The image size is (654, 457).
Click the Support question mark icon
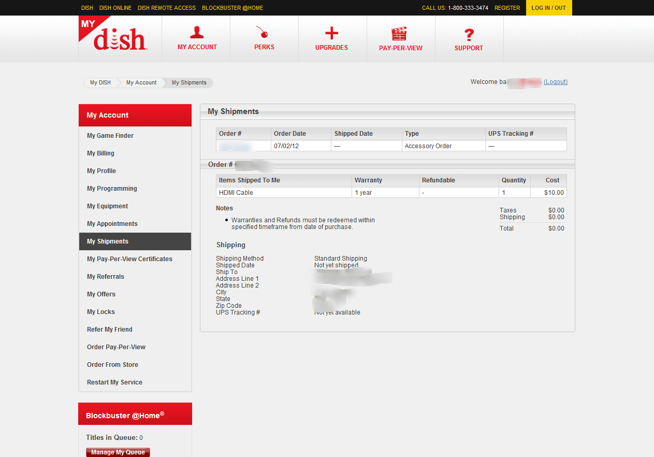pos(469,35)
